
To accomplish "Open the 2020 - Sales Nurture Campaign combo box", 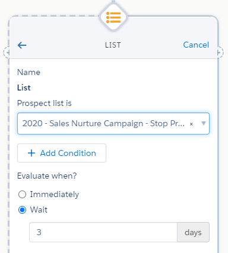I will coord(113,123).
